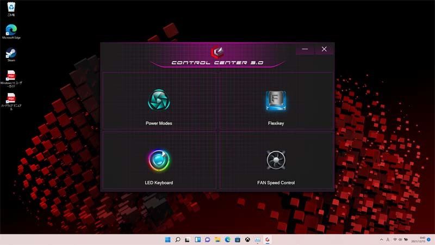Screen dimensions: 435x245
Task: Select the hardware manual PDF on desktop
Action: click(x=11, y=102)
